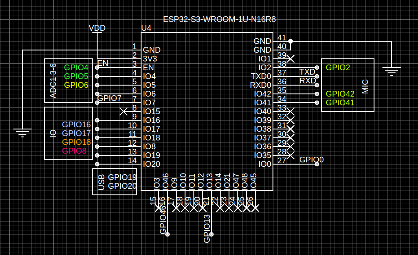Click the wire endpoint next to GPIO0

317,164
